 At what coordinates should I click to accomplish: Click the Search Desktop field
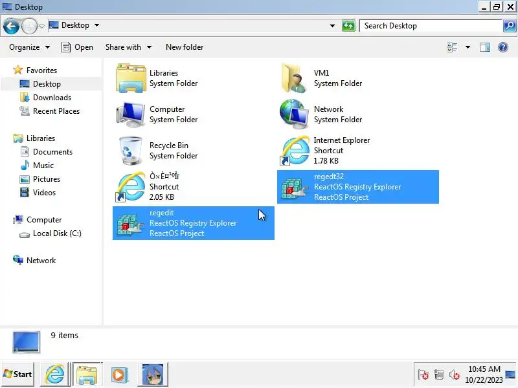431,26
